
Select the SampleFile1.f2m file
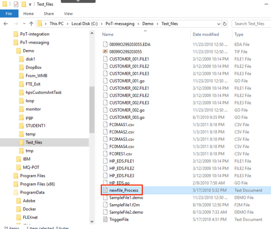(124, 205)
